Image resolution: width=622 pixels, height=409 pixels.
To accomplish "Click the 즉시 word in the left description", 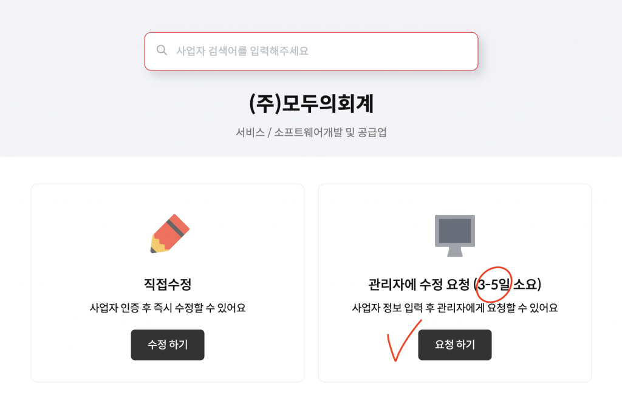I will point(162,308).
